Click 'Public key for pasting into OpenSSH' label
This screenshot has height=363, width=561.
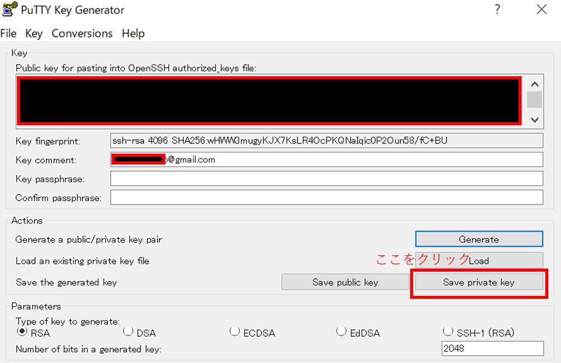click(x=136, y=68)
